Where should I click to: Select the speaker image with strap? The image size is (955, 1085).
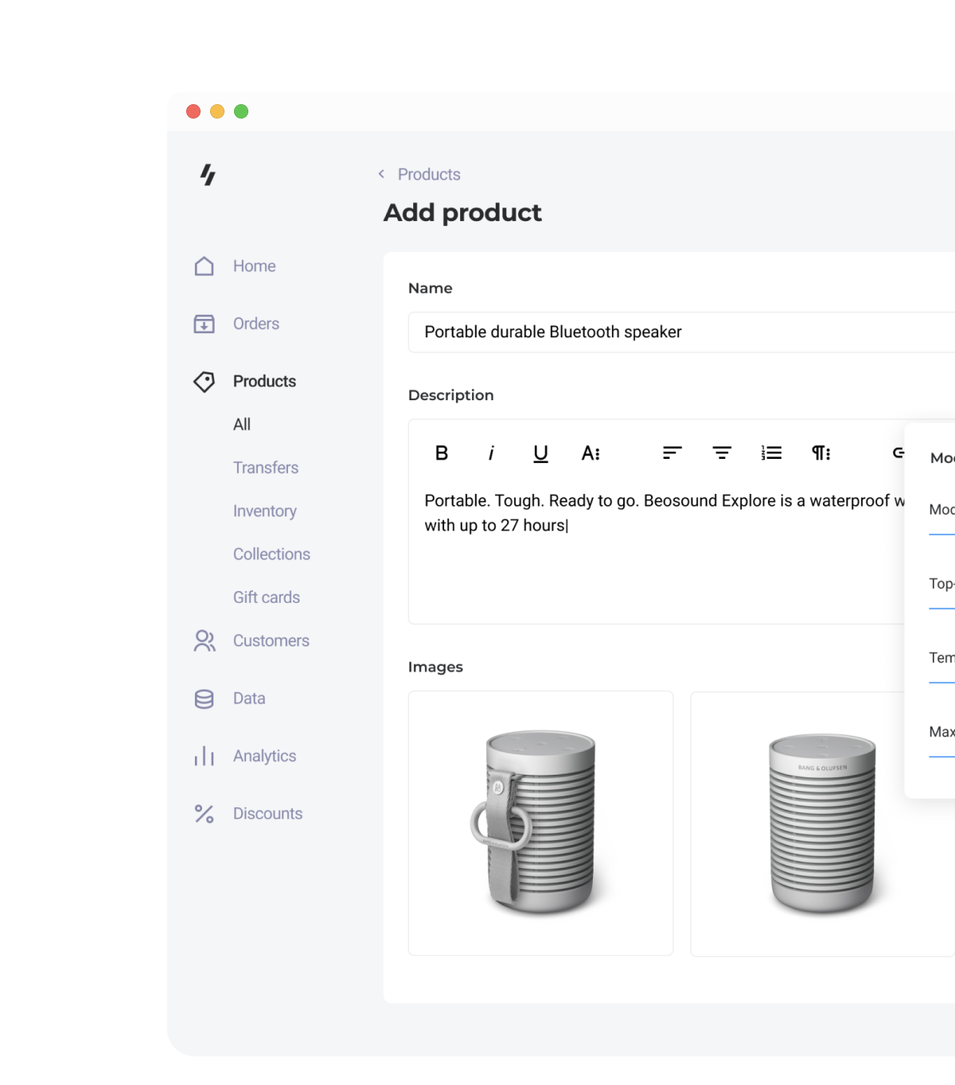click(540, 823)
